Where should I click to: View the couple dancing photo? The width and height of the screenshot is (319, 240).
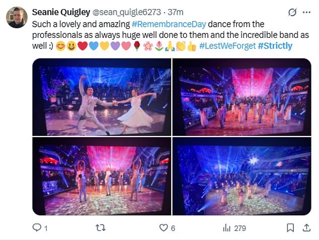point(102,97)
